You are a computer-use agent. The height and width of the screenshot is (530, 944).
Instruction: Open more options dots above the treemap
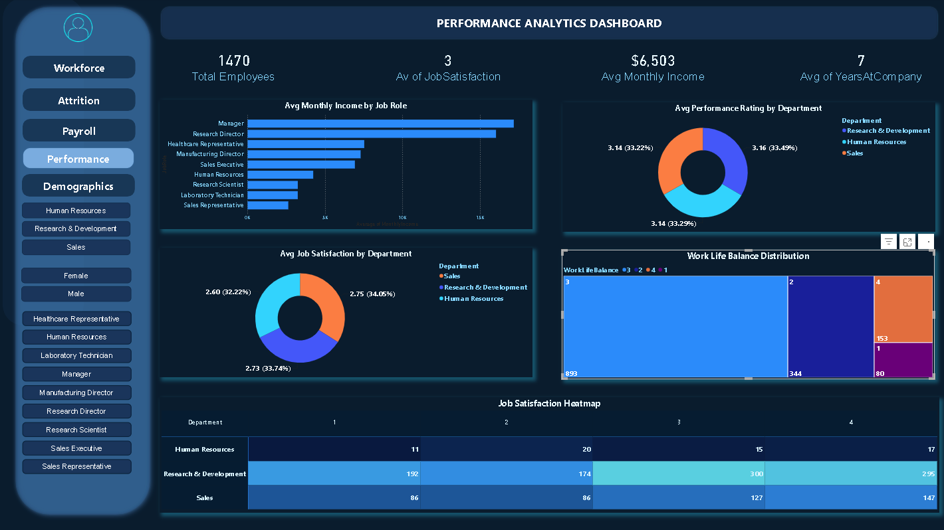pyautogui.click(x=927, y=242)
